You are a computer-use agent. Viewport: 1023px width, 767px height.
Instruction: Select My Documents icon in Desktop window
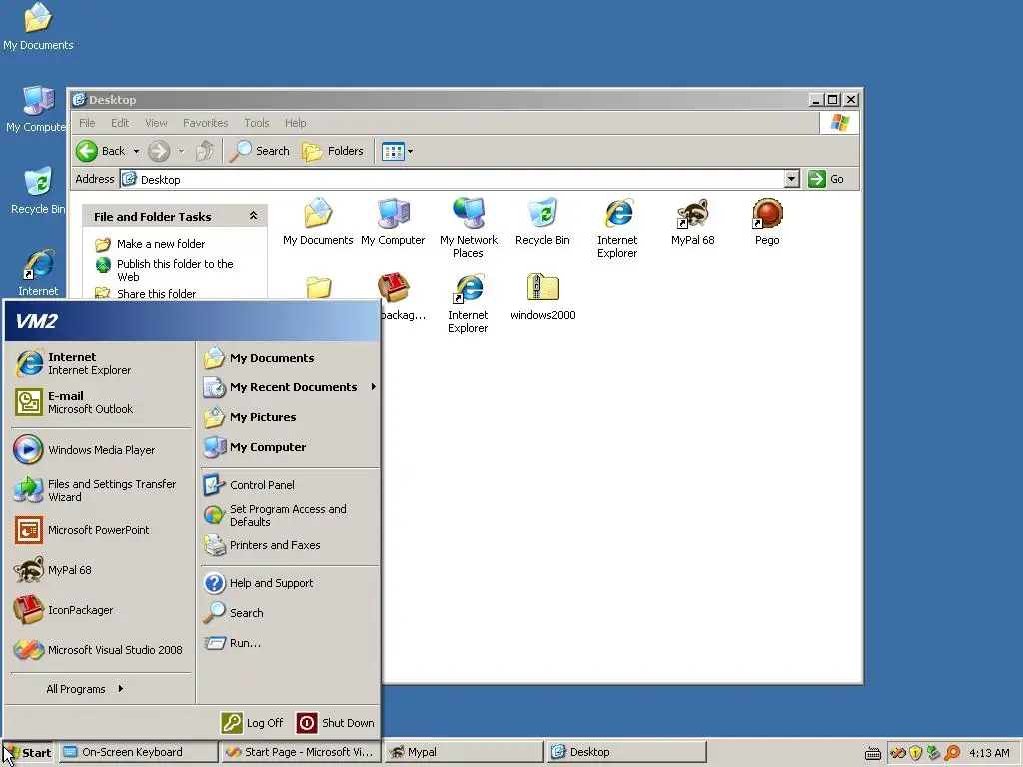[x=318, y=222]
